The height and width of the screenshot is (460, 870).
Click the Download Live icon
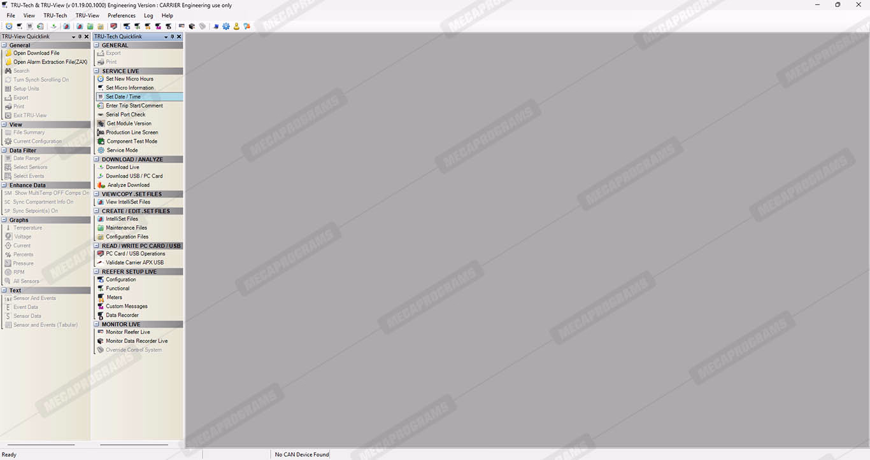point(101,167)
